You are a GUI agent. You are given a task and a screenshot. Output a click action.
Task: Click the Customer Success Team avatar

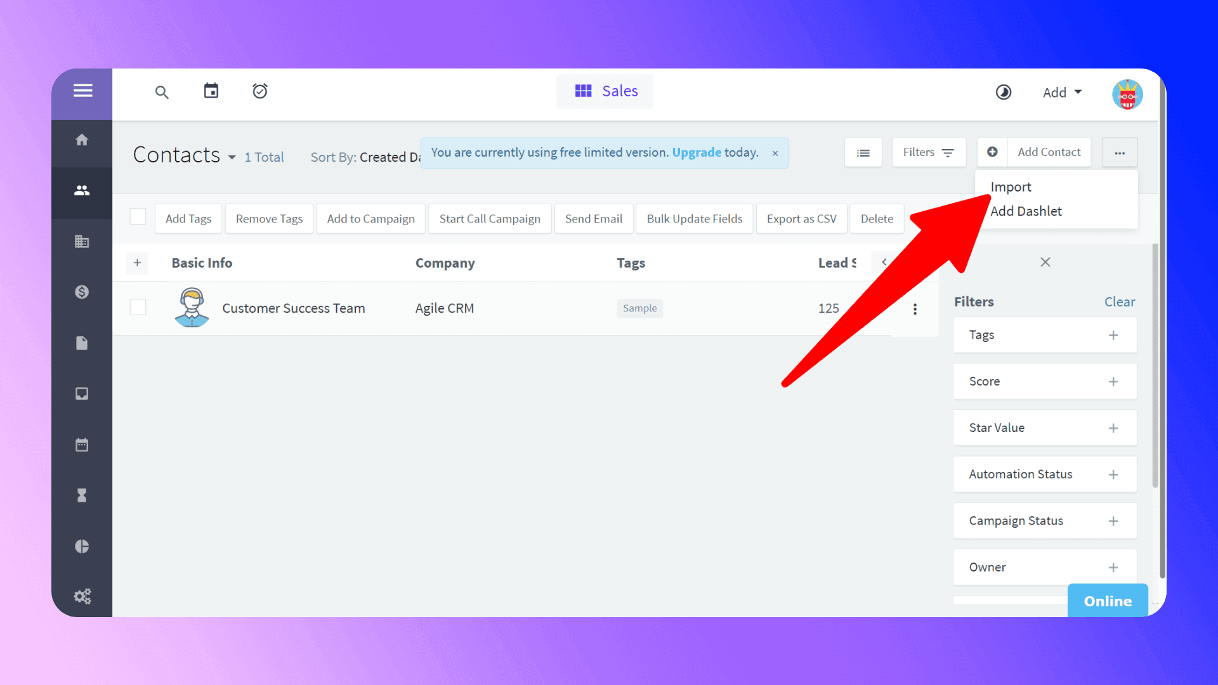click(x=192, y=308)
